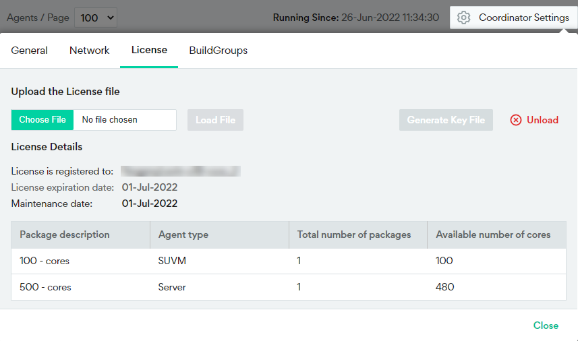Click the 'License Details' heading
The width and height of the screenshot is (578, 341).
point(47,146)
